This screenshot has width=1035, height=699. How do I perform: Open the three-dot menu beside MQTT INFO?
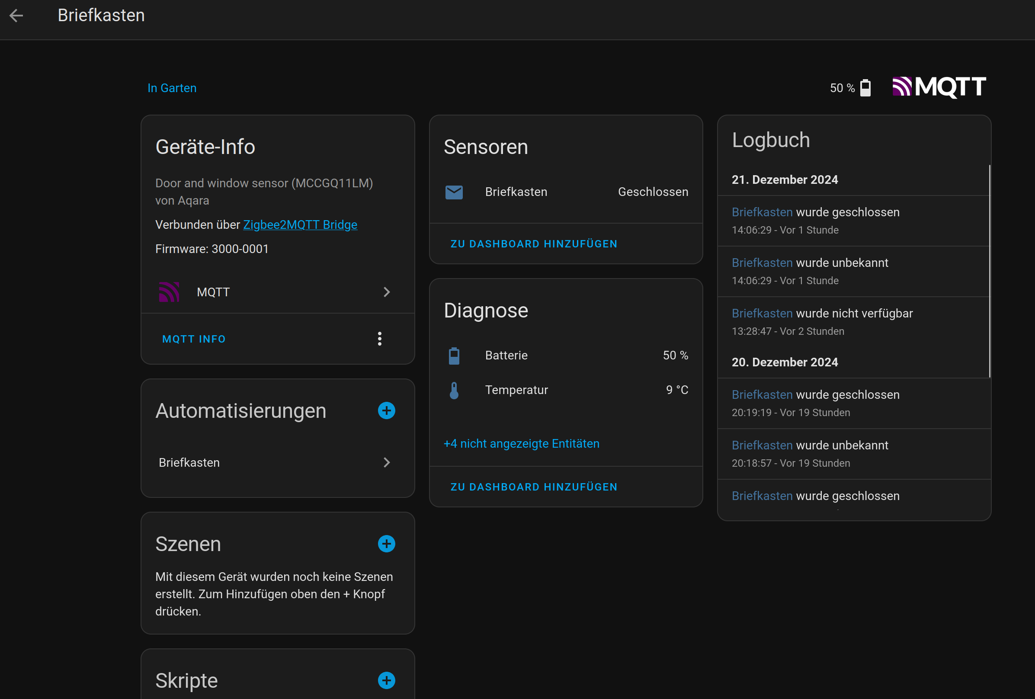coord(379,339)
